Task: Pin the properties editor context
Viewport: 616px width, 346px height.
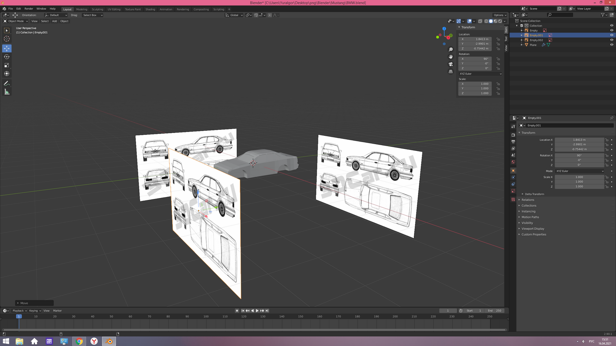Action: coord(612,118)
